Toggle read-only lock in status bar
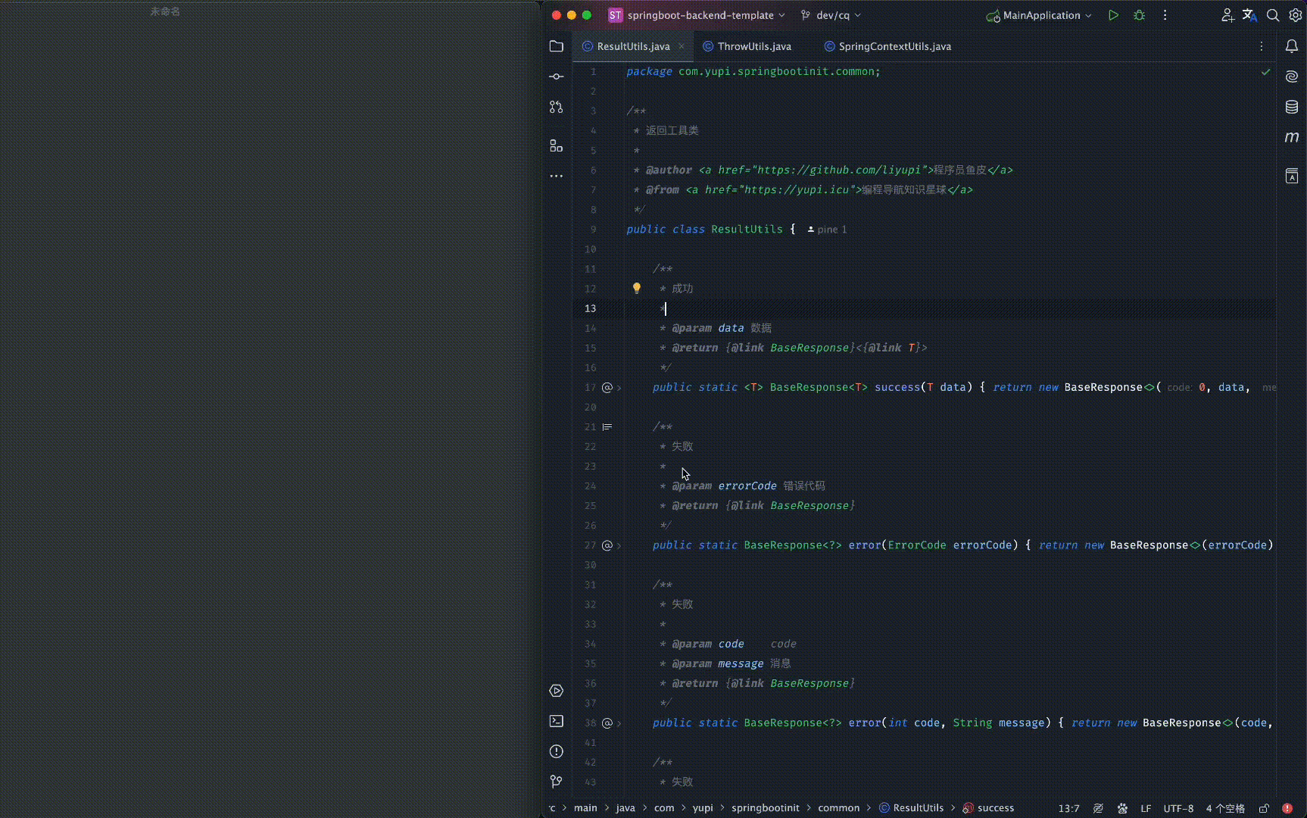 (x=1264, y=808)
